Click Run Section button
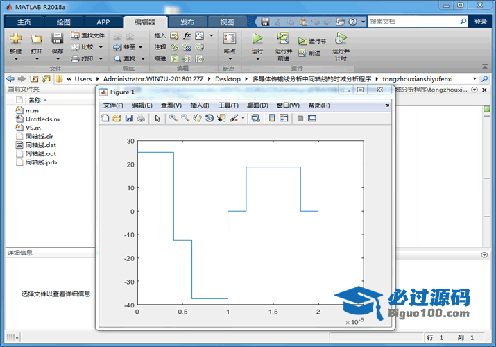Image resolution: width=496 pixels, height=347 pixels. 312,41
